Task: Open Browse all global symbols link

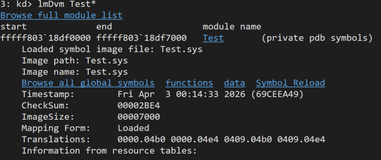Action: 88,83
